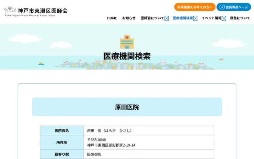Click the 神戸市東灘区医師会 site title text
Image resolution: width=254 pixels, height=159 pixels.
[x=42, y=10]
